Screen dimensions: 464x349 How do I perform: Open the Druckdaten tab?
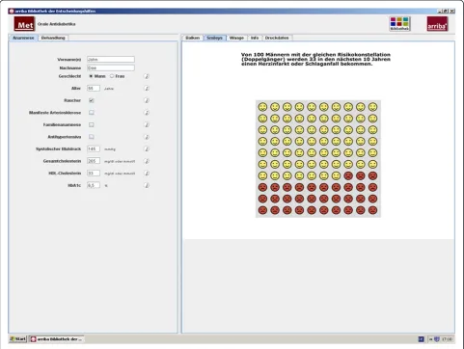(277, 38)
